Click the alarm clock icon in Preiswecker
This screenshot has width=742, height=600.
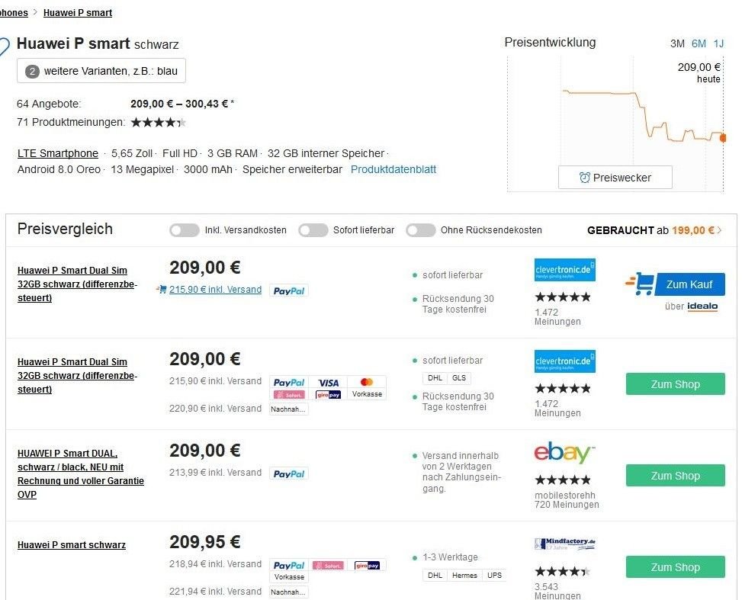pos(584,178)
